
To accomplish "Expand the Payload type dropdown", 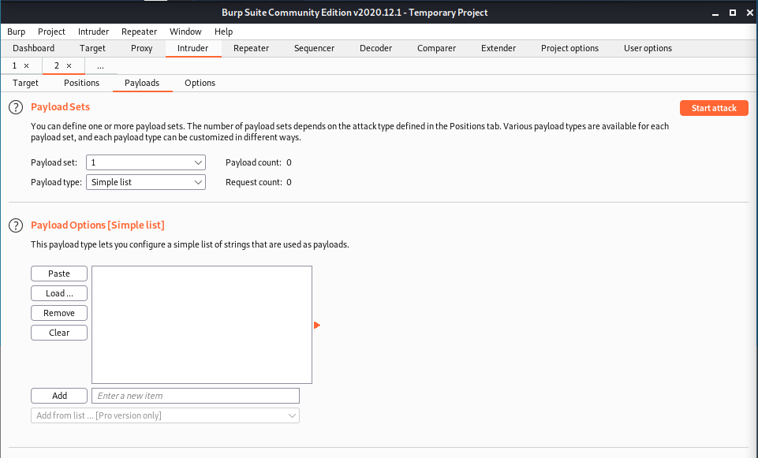I will coord(145,182).
